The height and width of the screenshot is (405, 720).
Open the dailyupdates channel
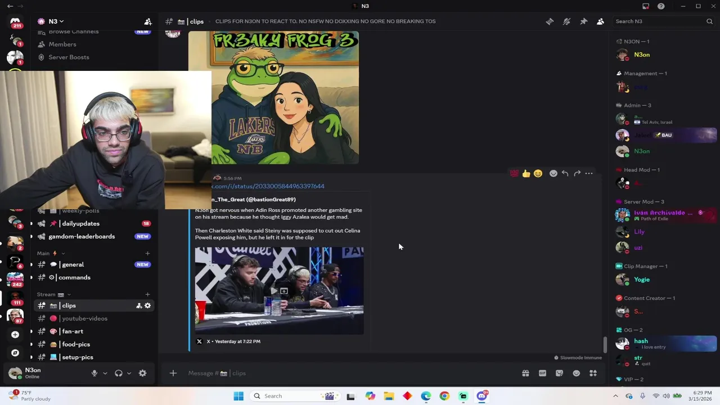tap(81, 223)
